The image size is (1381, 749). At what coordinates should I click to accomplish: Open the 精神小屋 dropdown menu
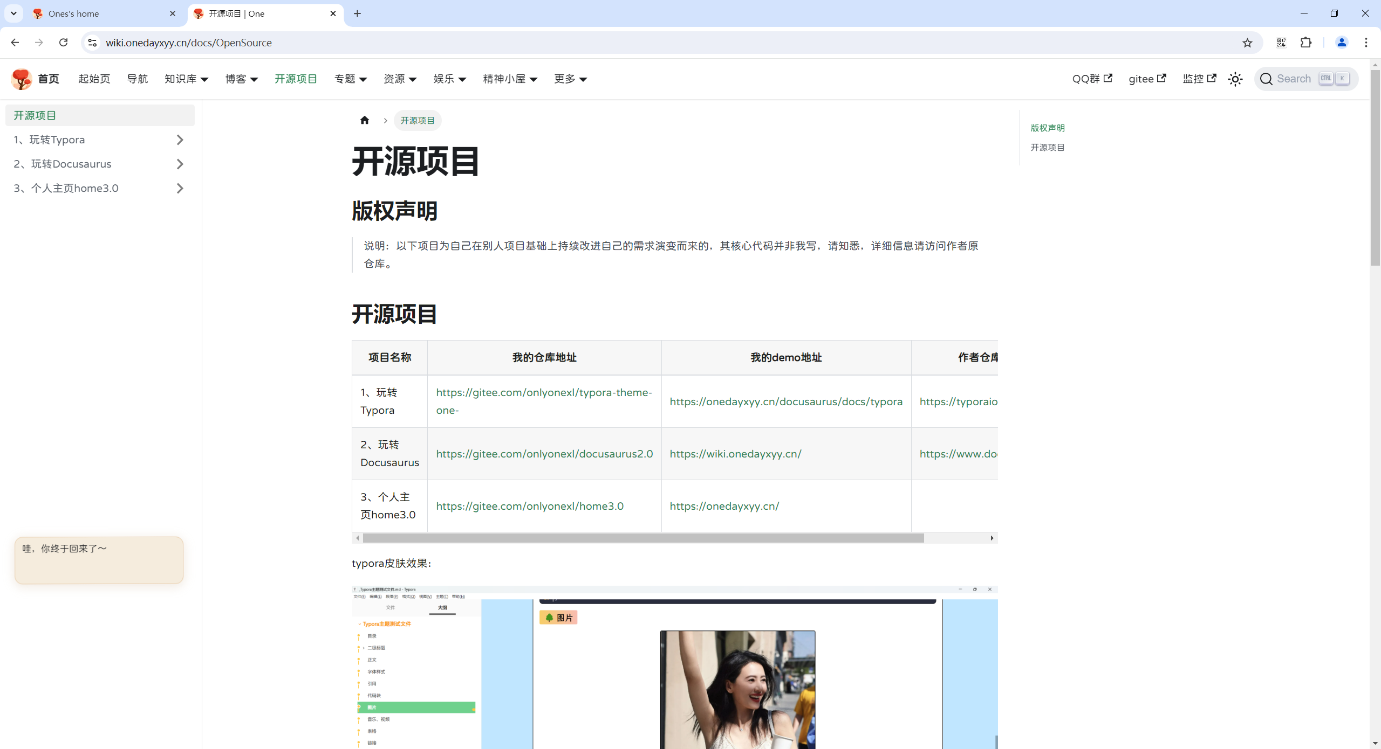click(510, 79)
